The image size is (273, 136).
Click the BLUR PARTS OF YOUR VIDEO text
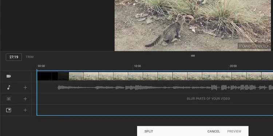click(208, 99)
